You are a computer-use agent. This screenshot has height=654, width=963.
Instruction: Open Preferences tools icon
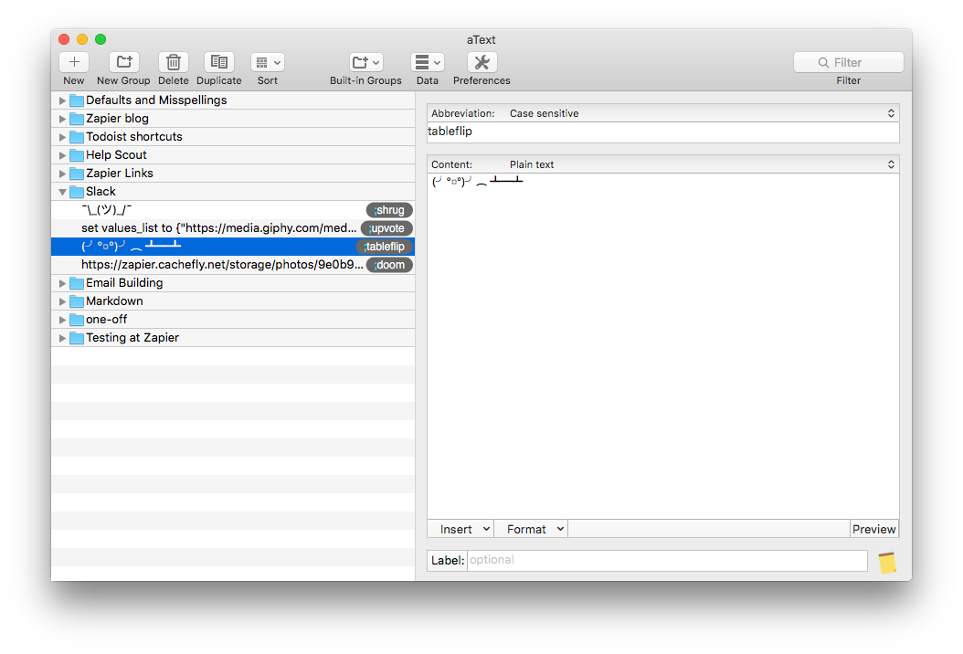(x=482, y=62)
